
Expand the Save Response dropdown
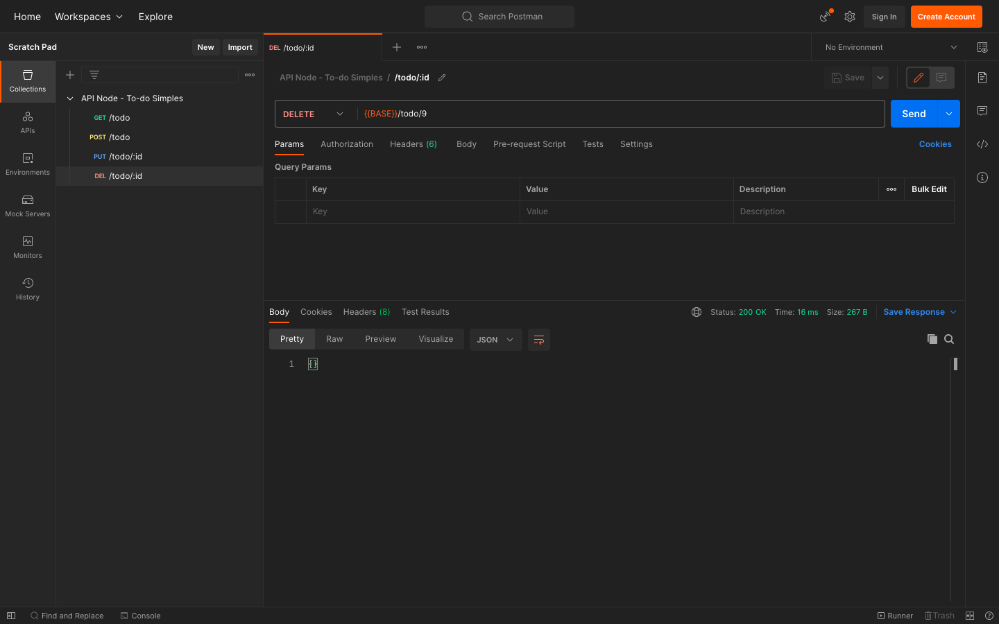[x=954, y=312]
